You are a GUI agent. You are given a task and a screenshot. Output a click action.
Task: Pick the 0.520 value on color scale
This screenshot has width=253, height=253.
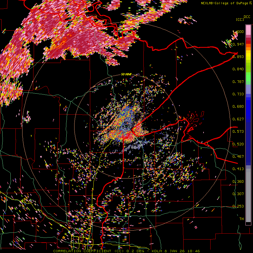238,144
